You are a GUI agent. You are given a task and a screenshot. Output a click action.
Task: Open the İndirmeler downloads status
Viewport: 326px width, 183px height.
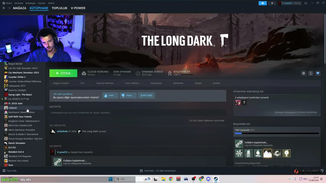(x=158, y=171)
